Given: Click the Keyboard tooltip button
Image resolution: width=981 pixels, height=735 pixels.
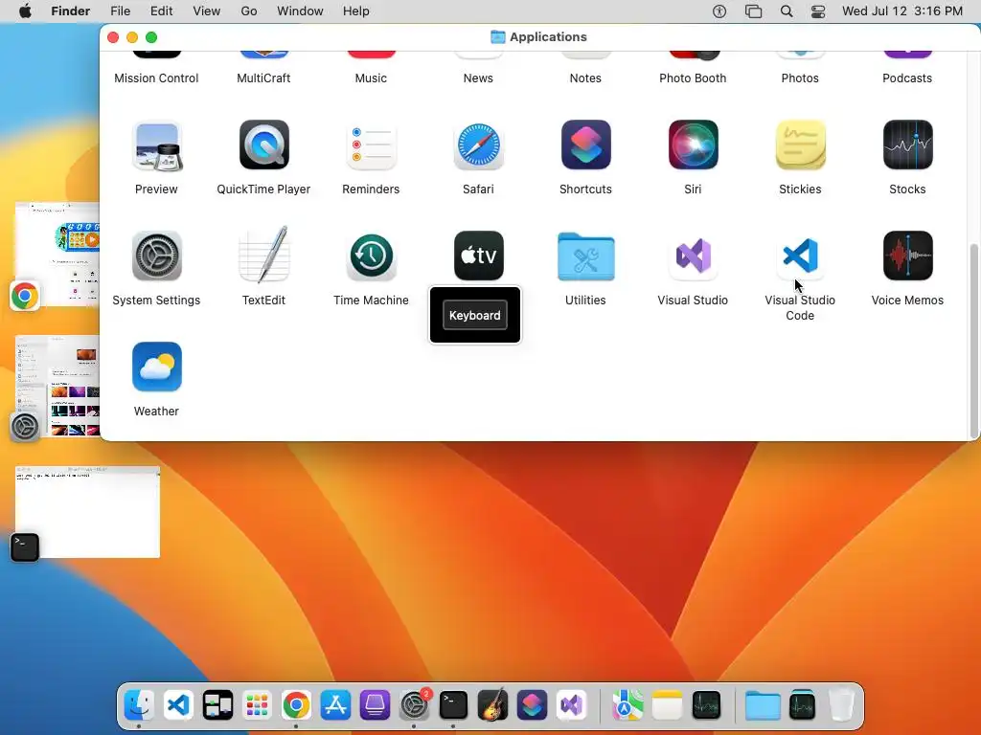Looking at the screenshot, I should (x=475, y=315).
